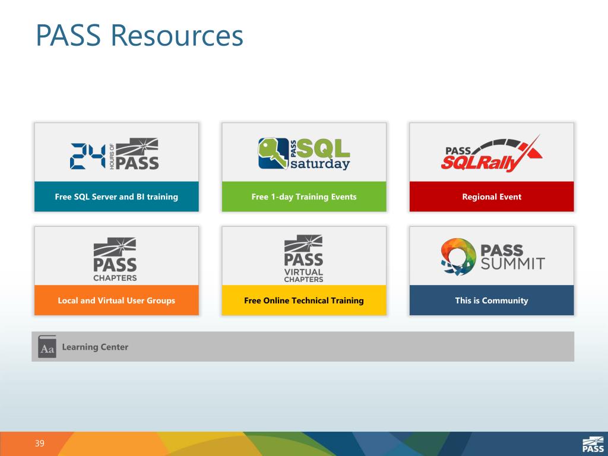Click the PASS Virtual Chapters logo

tap(303, 259)
